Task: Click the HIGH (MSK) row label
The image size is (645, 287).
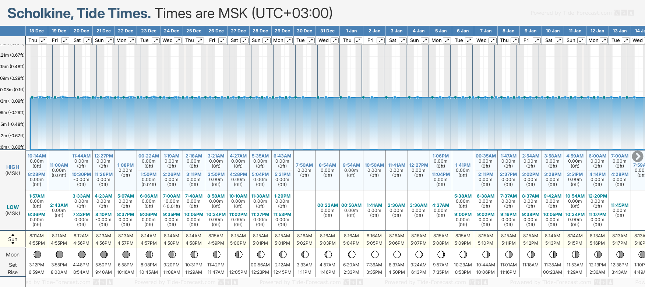Action: (13, 170)
